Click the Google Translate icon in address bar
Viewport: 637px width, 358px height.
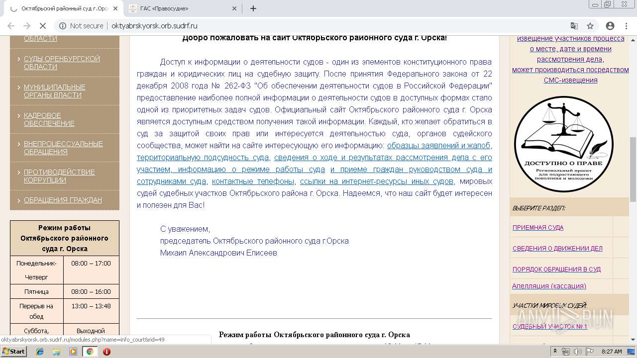[574, 26]
